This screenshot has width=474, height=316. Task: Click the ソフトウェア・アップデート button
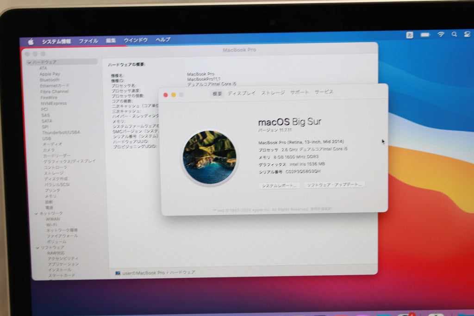[334, 185]
